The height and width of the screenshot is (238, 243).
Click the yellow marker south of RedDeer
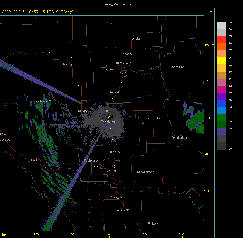tap(120, 79)
